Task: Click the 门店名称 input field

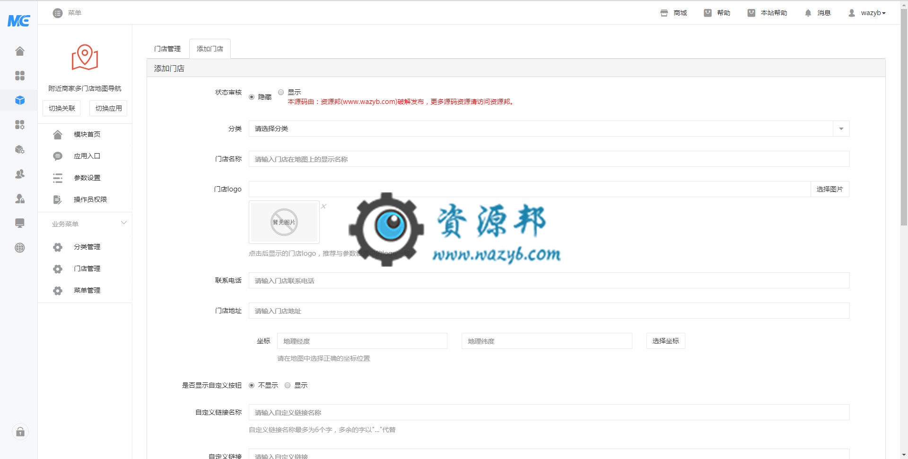Action: pos(549,159)
